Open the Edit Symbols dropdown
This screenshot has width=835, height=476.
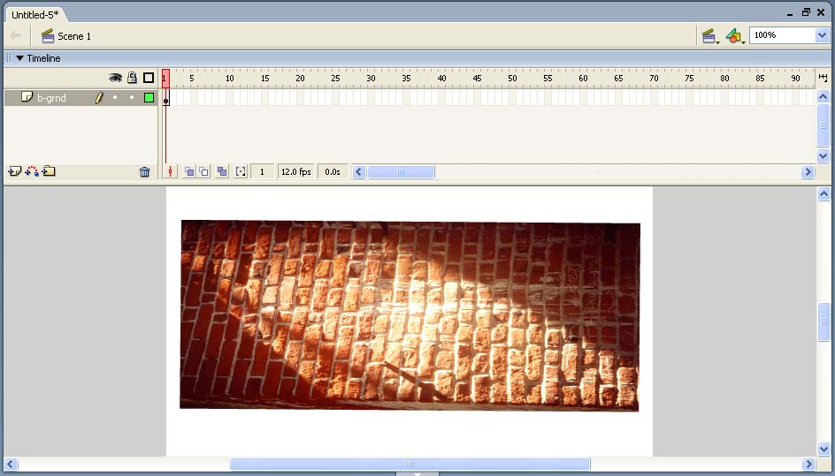(735, 36)
